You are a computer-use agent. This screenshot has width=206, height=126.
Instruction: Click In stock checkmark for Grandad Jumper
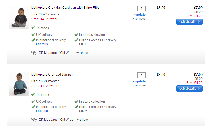pyautogui.click(x=33, y=94)
